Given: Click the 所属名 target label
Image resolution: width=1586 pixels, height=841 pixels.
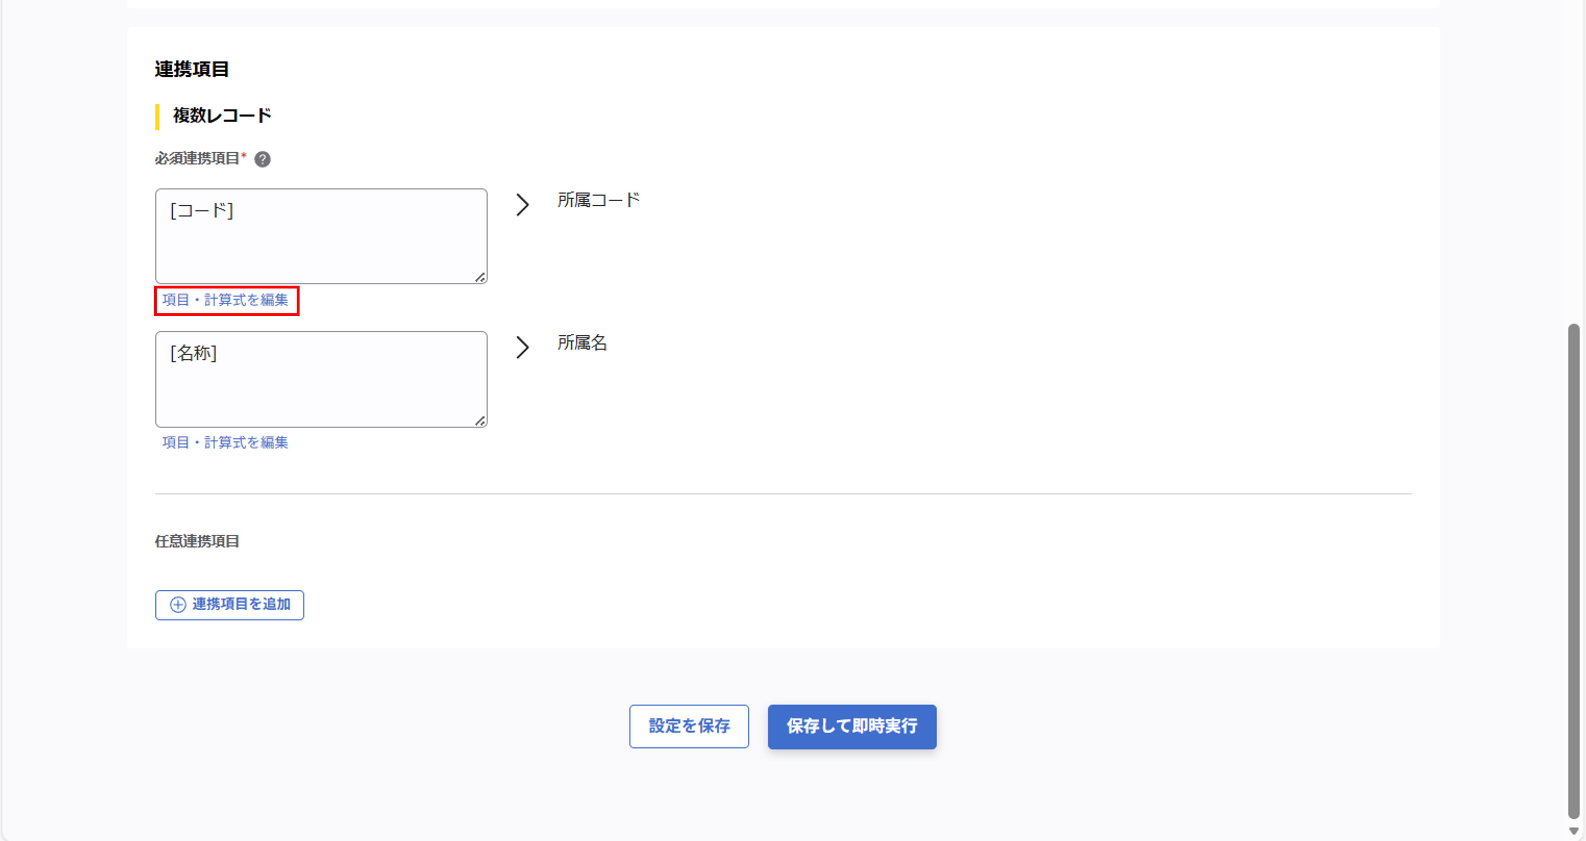Looking at the screenshot, I should coord(582,343).
